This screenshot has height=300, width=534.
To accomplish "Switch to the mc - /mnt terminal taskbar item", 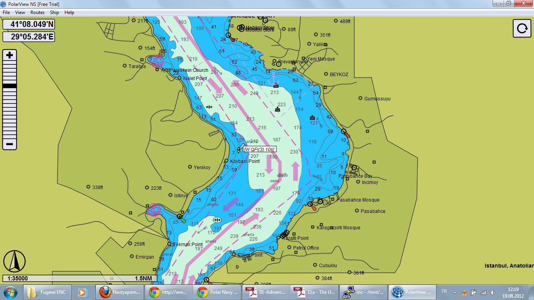I will point(363,292).
